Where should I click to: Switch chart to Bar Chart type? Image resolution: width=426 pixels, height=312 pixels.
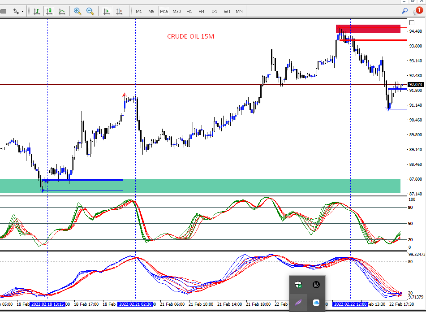click(x=37, y=11)
